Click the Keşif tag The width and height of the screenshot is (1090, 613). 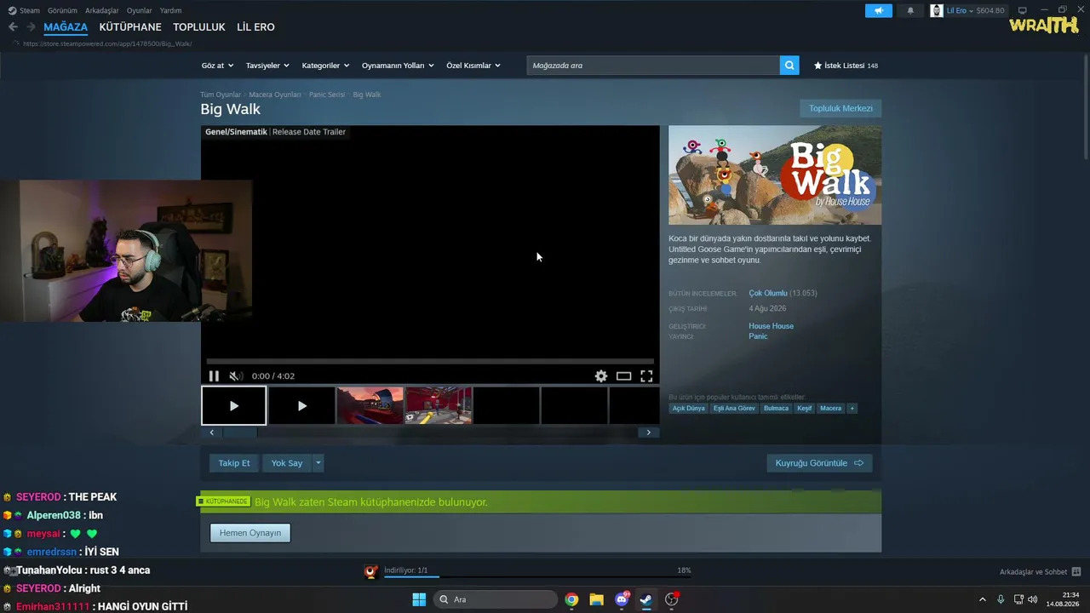click(x=805, y=409)
